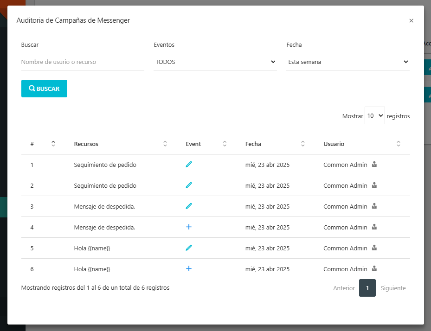The image size is (431, 331).
Task: Sort the table by the # column
Action: tap(53, 143)
